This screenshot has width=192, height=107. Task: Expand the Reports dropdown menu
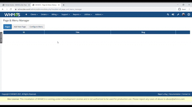77,14
